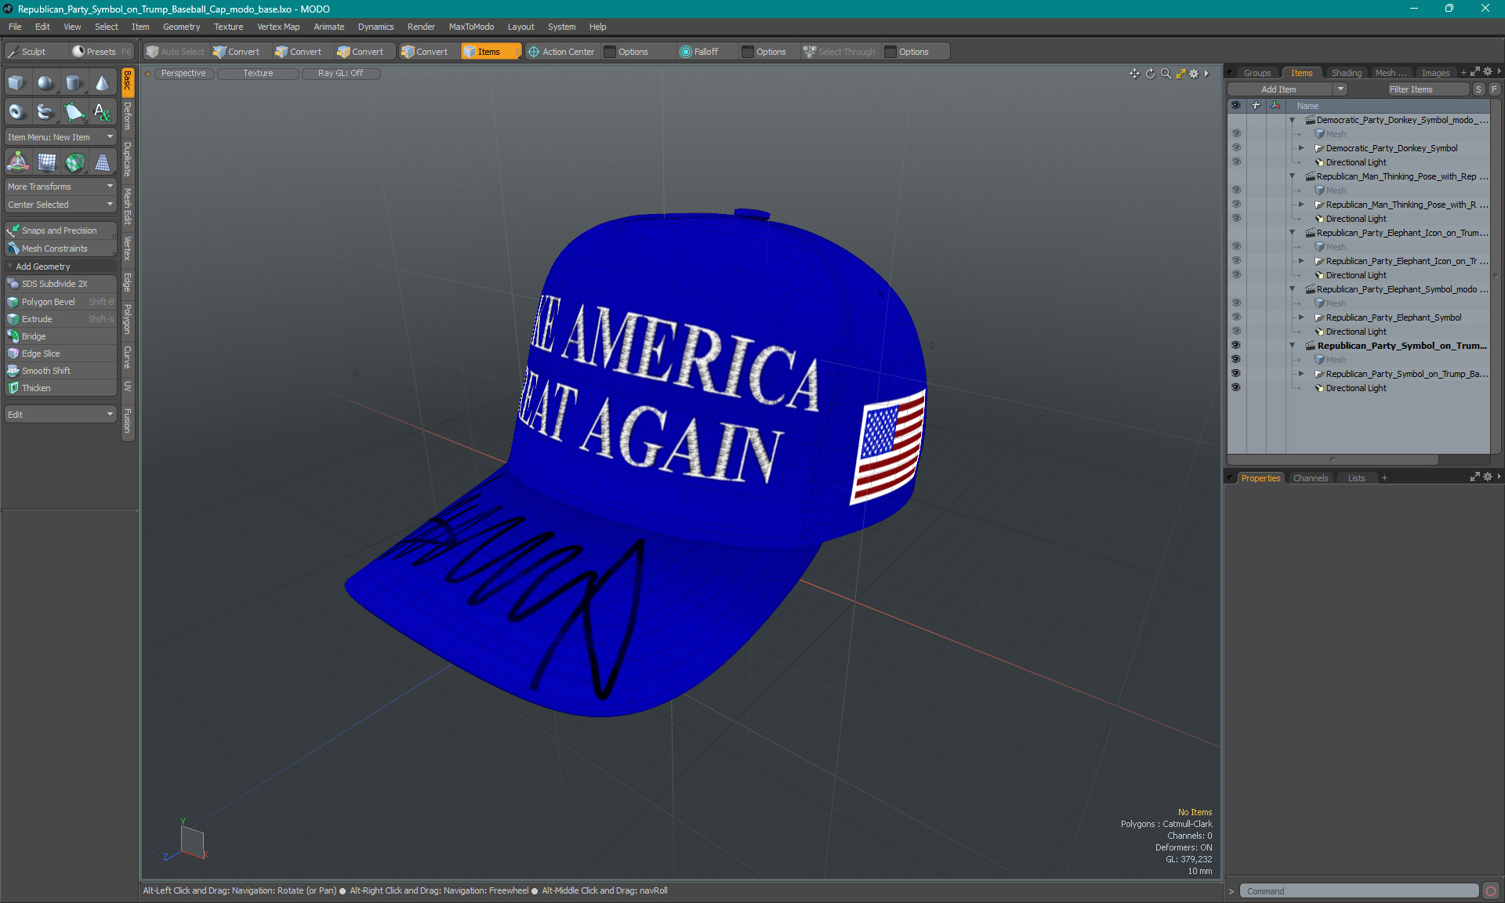Toggle visibility of Republican_Party_Elephant_Icon_on_Tr item
Image resolution: width=1505 pixels, height=903 pixels.
[x=1236, y=261]
